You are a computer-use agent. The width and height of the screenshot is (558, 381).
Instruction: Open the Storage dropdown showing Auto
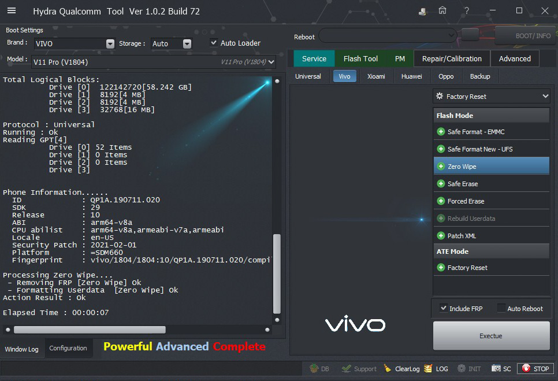click(172, 43)
